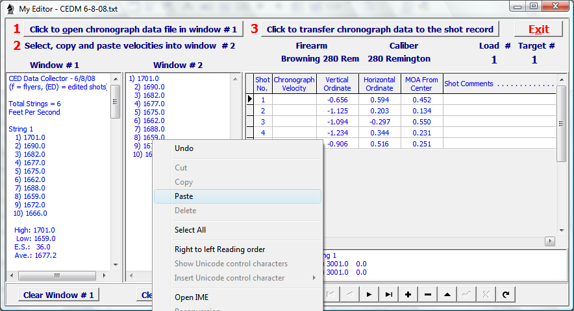This screenshot has height=311, width=574.
Task: Click the refresh data navigator button
Action: [506, 295]
